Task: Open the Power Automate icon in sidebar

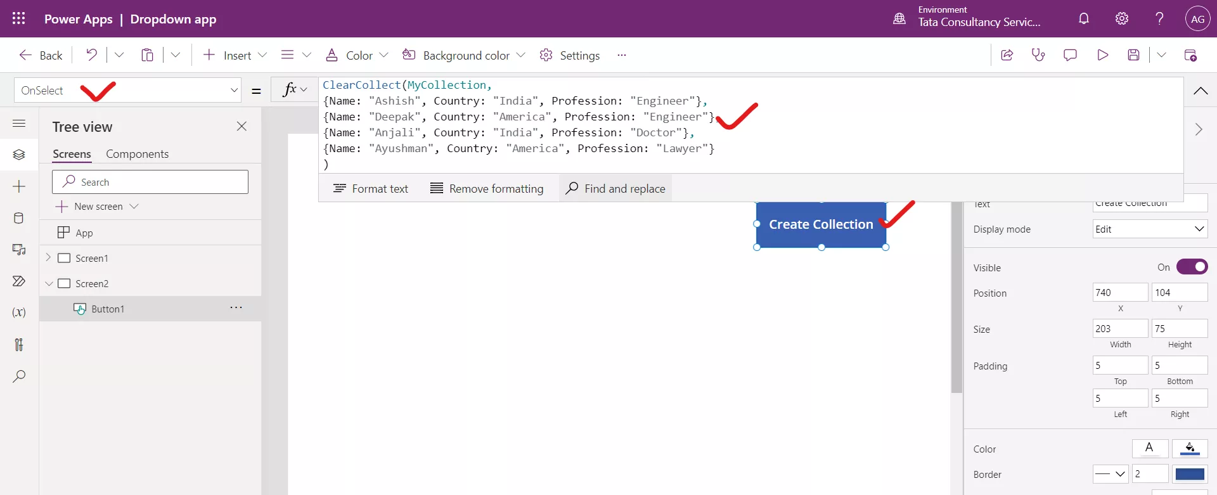Action: point(19,281)
